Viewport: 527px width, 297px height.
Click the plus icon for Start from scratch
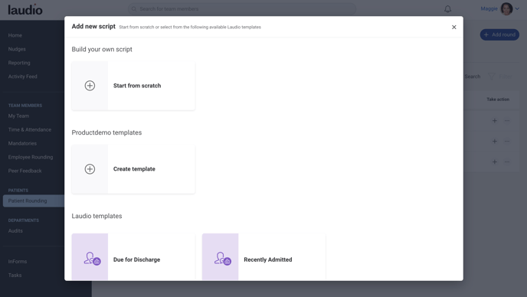[x=90, y=86]
